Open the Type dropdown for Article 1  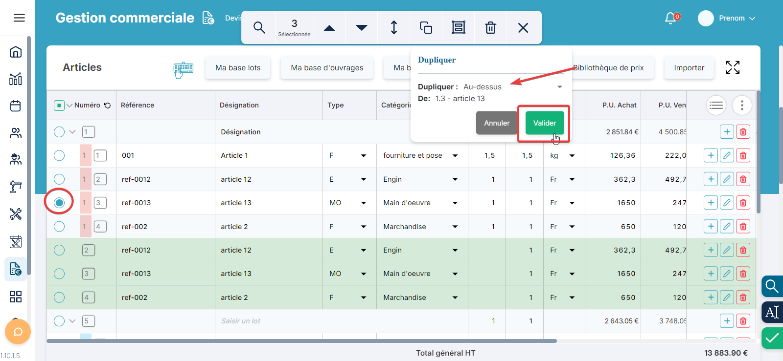pos(363,156)
